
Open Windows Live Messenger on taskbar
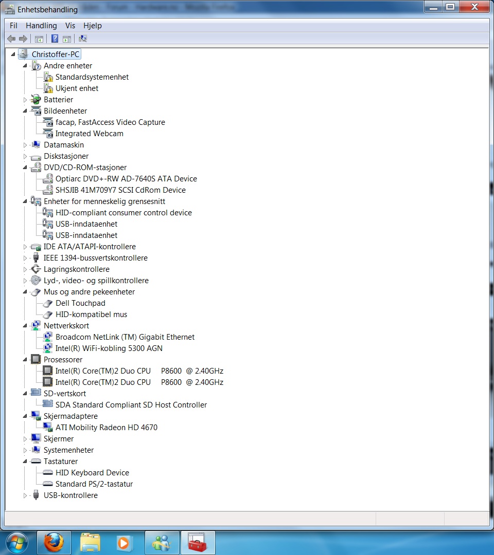pos(162,542)
